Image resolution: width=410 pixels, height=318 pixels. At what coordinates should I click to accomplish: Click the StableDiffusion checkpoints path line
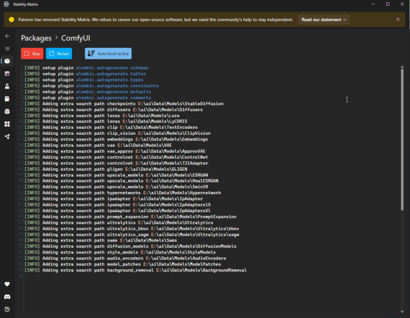(x=124, y=104)
